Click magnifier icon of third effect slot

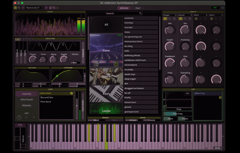(201, 19)
